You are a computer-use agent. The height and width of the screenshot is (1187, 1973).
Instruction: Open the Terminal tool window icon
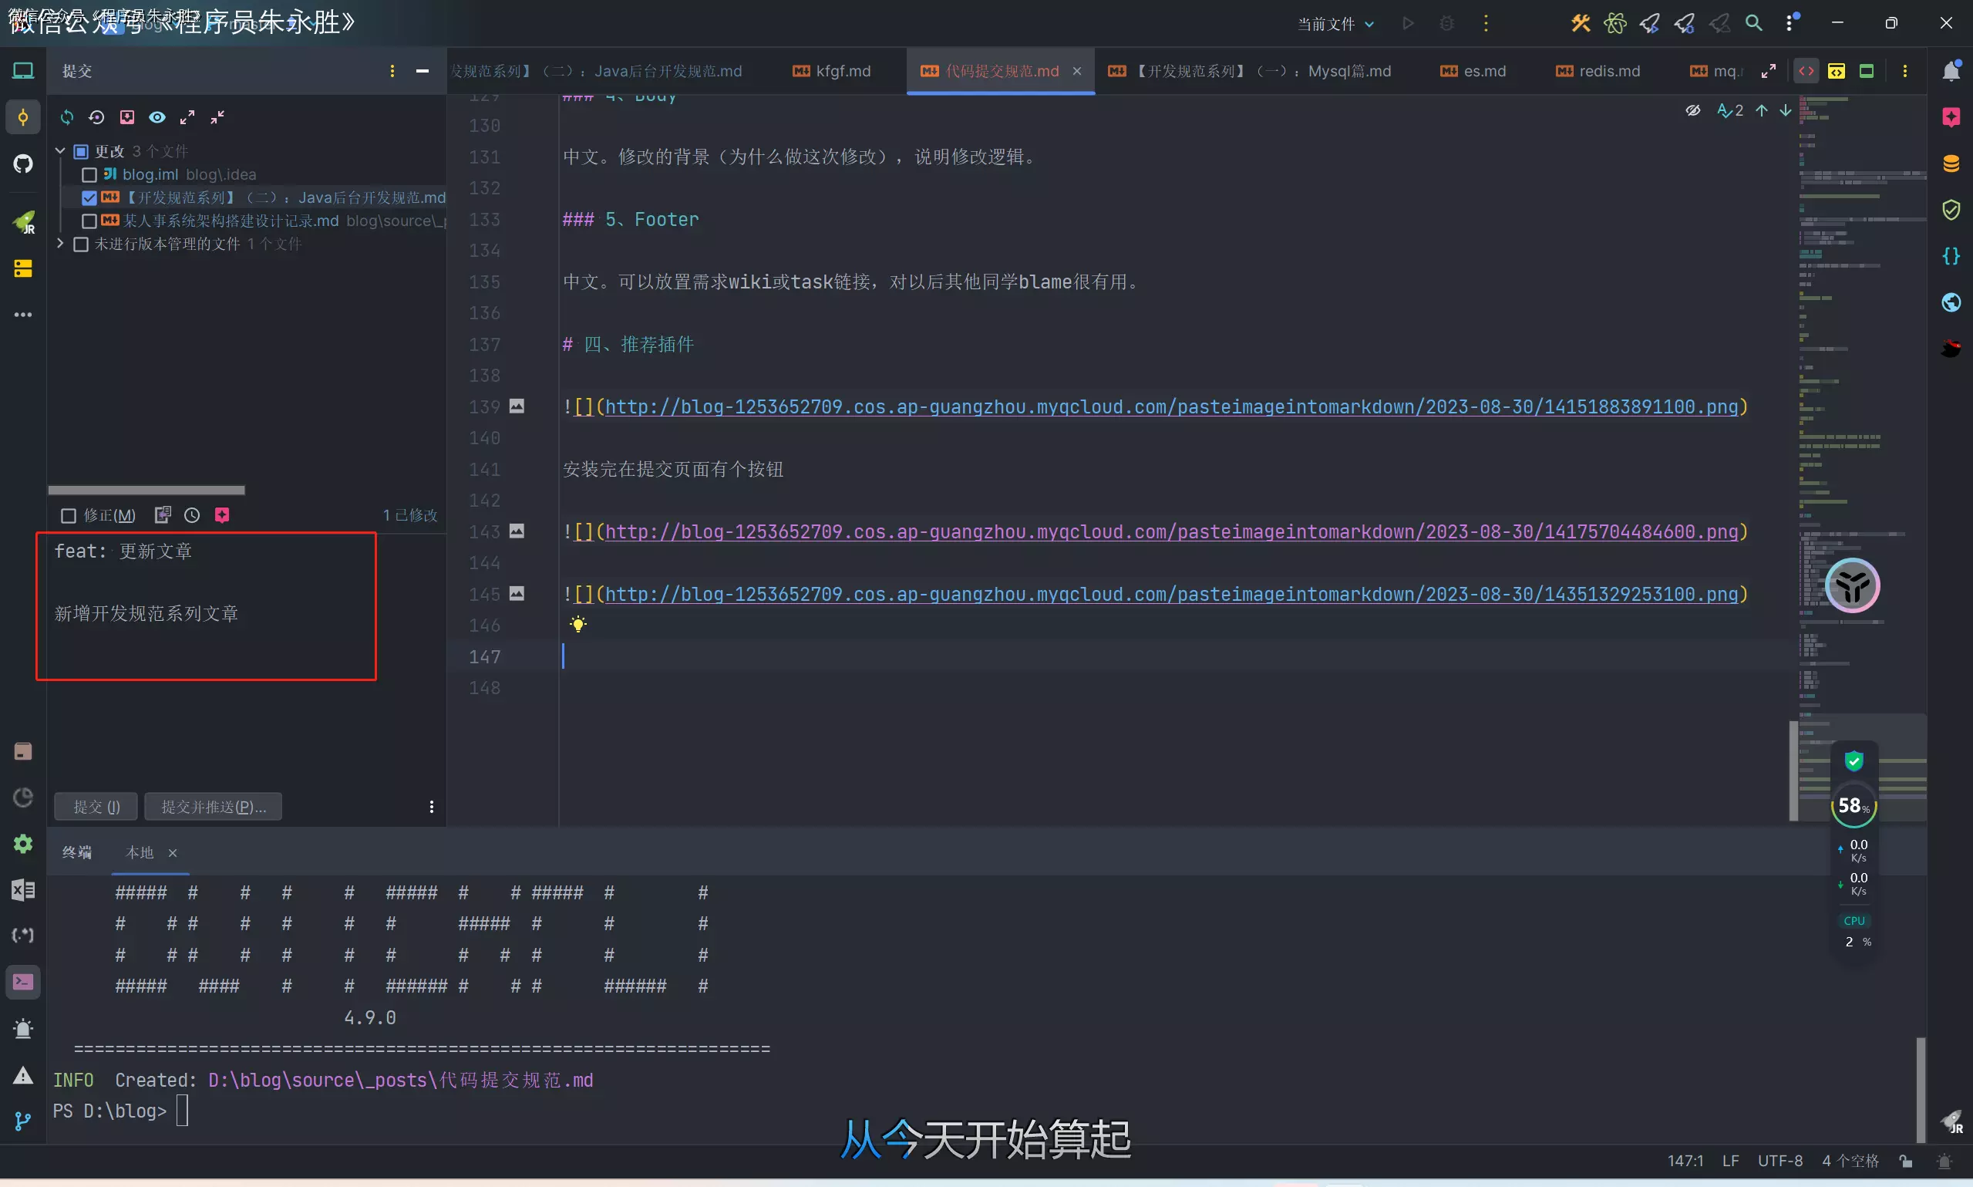(22, 981)
